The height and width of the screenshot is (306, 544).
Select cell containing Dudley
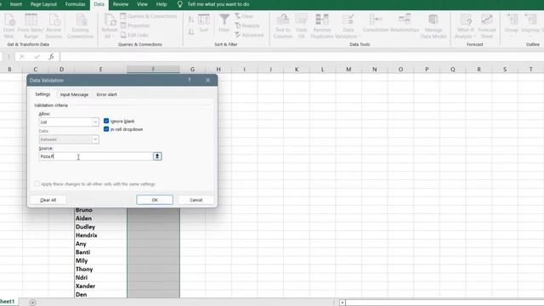point(100,227)
